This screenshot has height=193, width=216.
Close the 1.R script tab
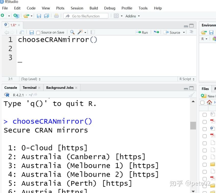pos(19,25)
